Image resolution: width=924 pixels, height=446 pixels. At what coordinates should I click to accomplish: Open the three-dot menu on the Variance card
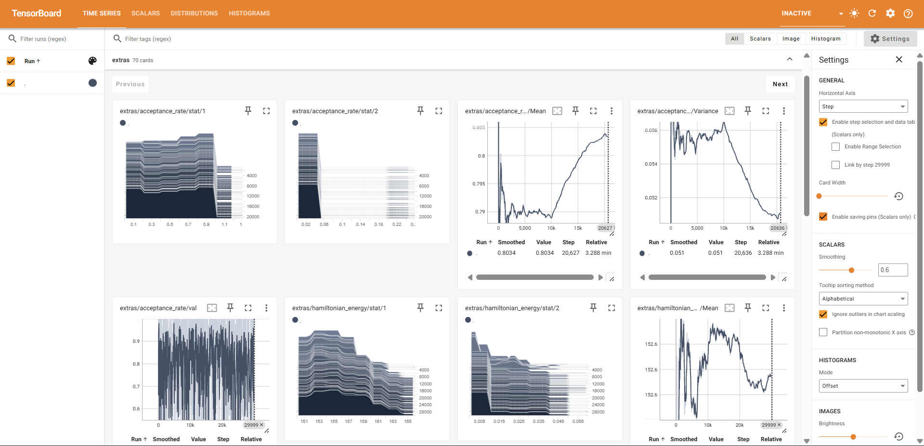tap(784, 111)
